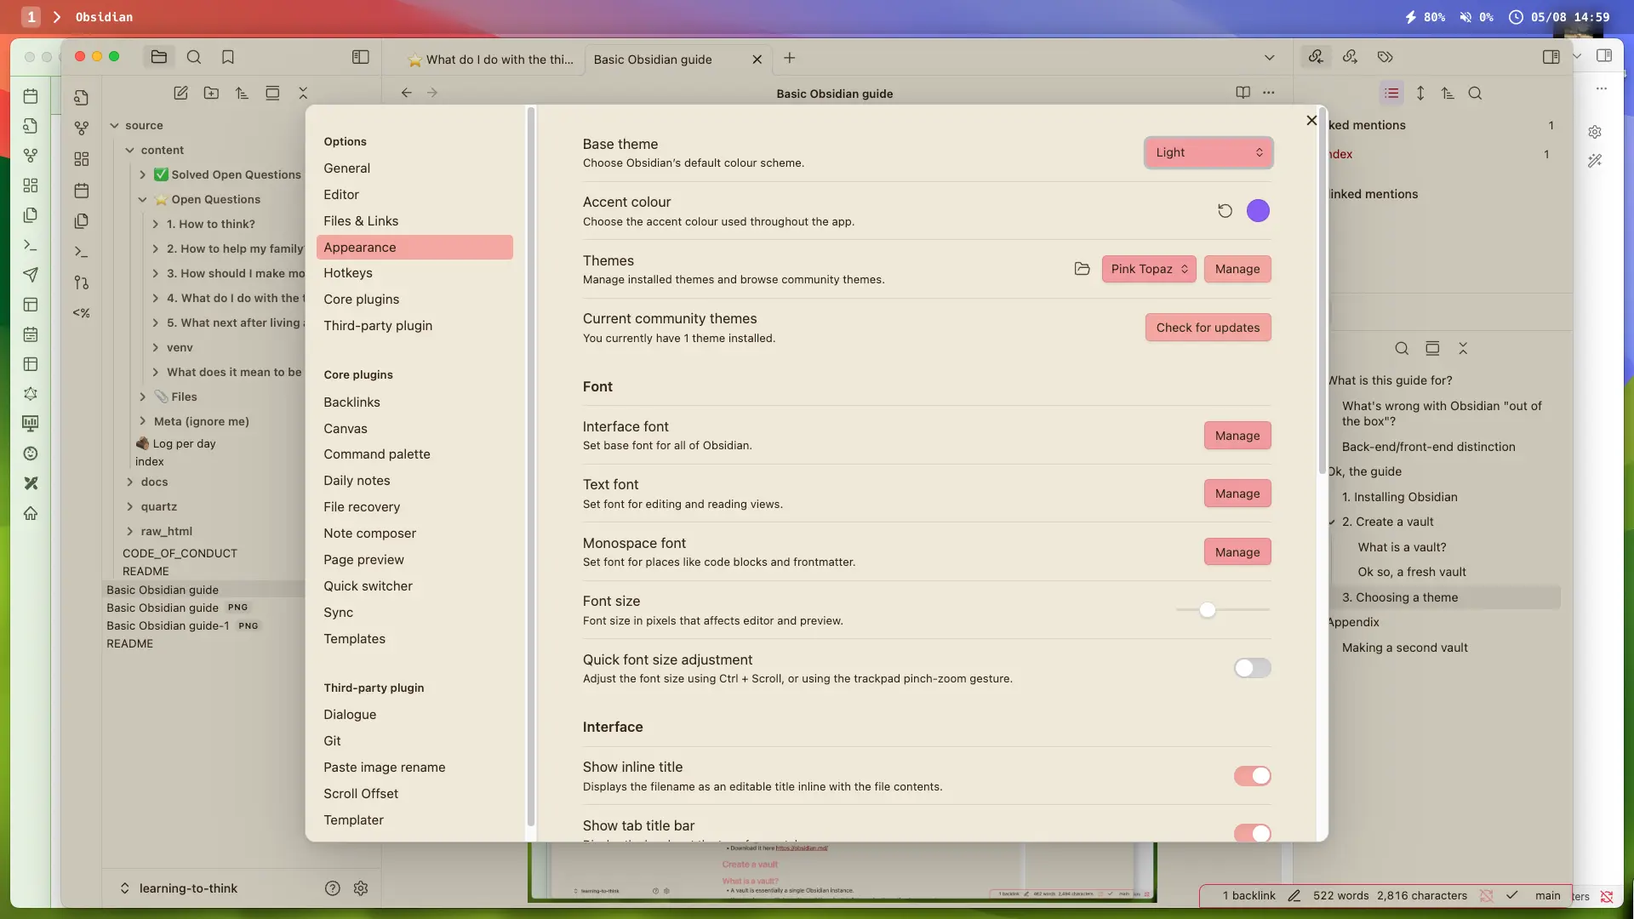1634x919 pixels.
Task: Open the Pink Topaz theme dropdown
Action: click(x=1149, y=269)
